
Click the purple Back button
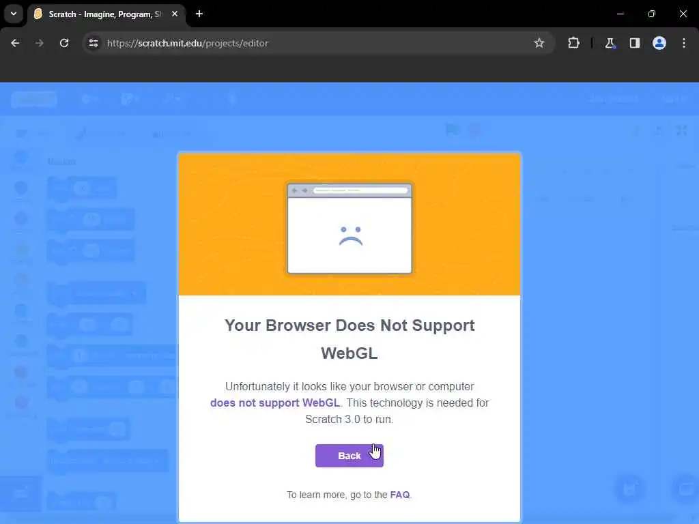(x=349, y=455)
